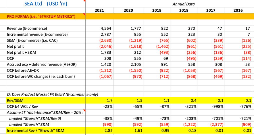Click 2017 cash burn value (469)
The width and height of the screenshot is (254, 135).
[x=218, y=77]
